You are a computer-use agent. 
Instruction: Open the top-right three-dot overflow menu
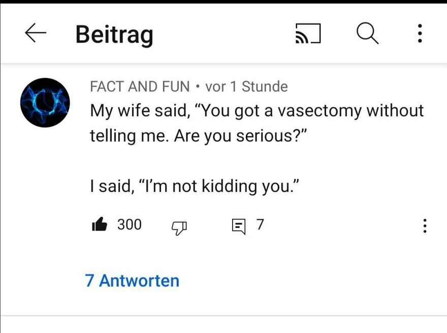pyautogui.click(x=420, y=33)
